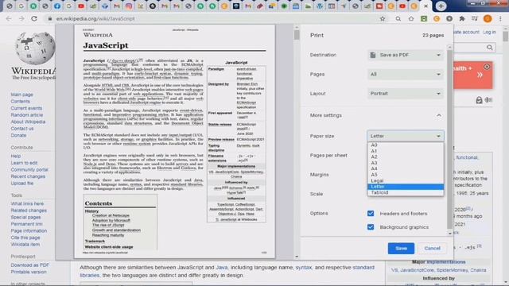Viewport: 509px width, 286px height.
Task: Open Chrome three-dot menu
Action: click(500, 19)
